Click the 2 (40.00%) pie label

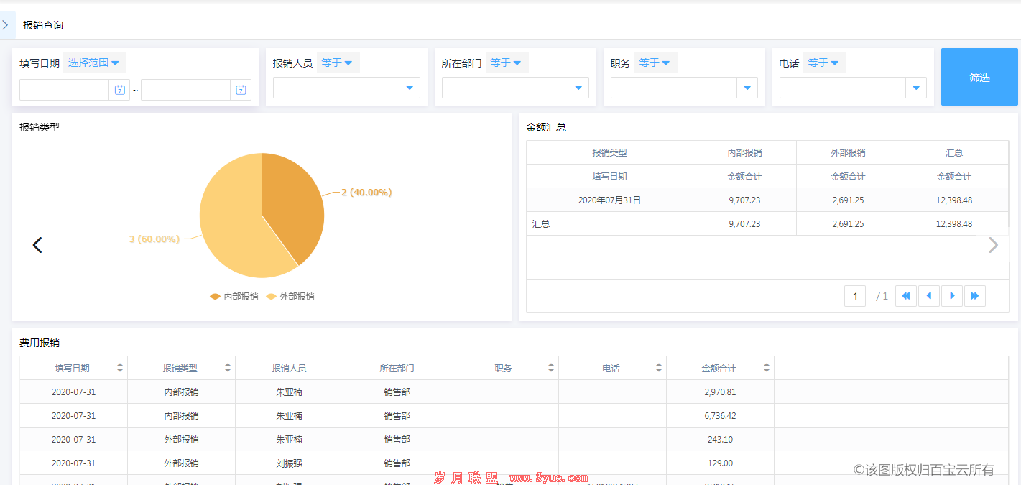click(x=366, y=193)
